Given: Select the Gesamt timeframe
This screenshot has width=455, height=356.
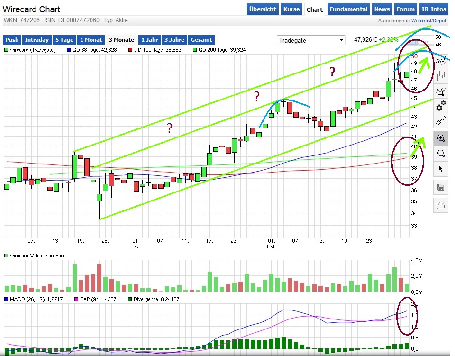Looking at the screenshot, I should [x=201, y=40].
